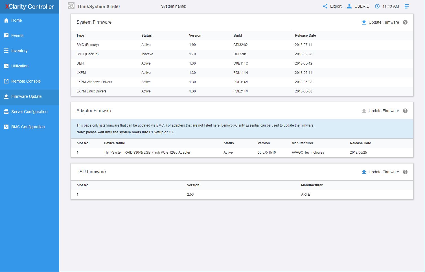The height and width of the screenshot is (272, 425).
Task: Navigate to Inventory section
Action: [x=19, y=51]
